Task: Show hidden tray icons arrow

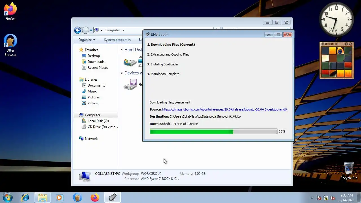Action: 312,198
